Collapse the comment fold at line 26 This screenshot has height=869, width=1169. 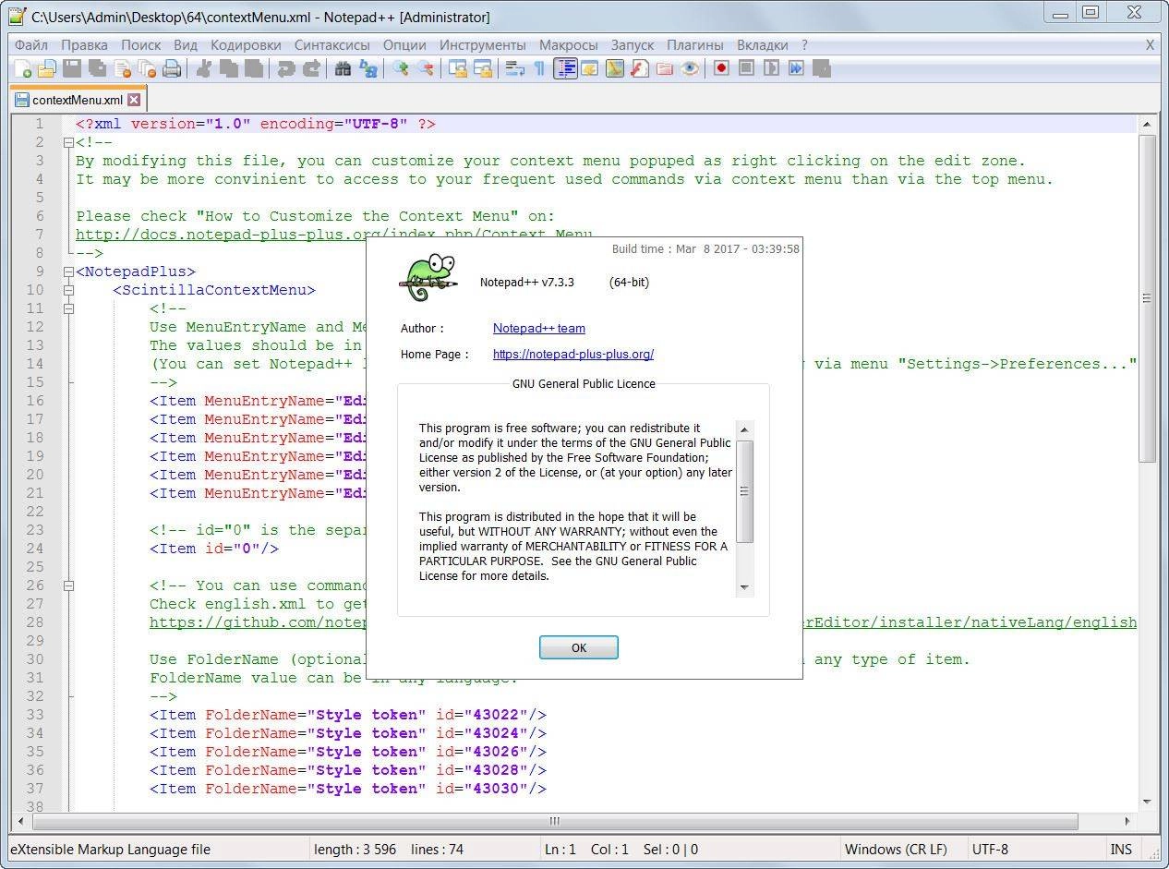click(68, 585)
